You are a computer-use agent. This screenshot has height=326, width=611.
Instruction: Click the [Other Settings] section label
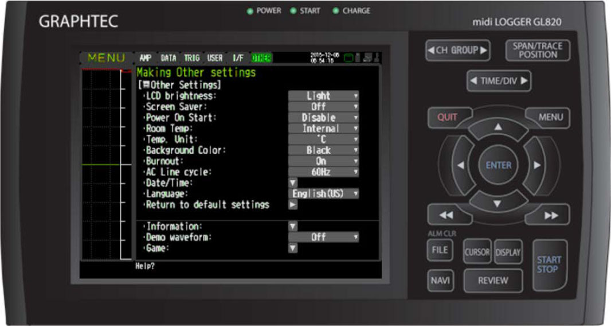tap(179, 85)
